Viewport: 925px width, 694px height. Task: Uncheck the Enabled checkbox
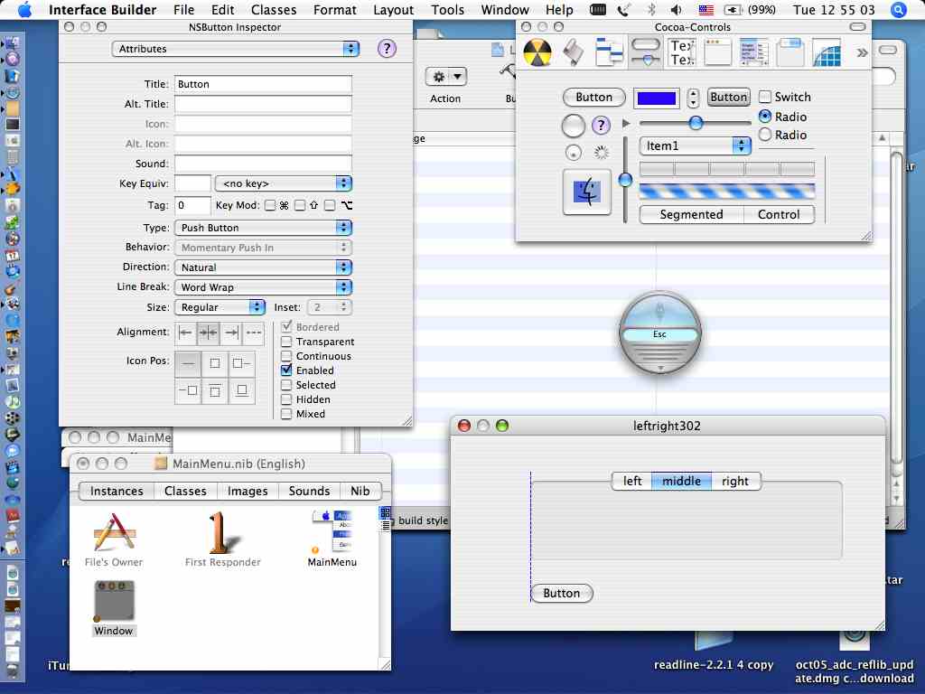click(286, 370)
